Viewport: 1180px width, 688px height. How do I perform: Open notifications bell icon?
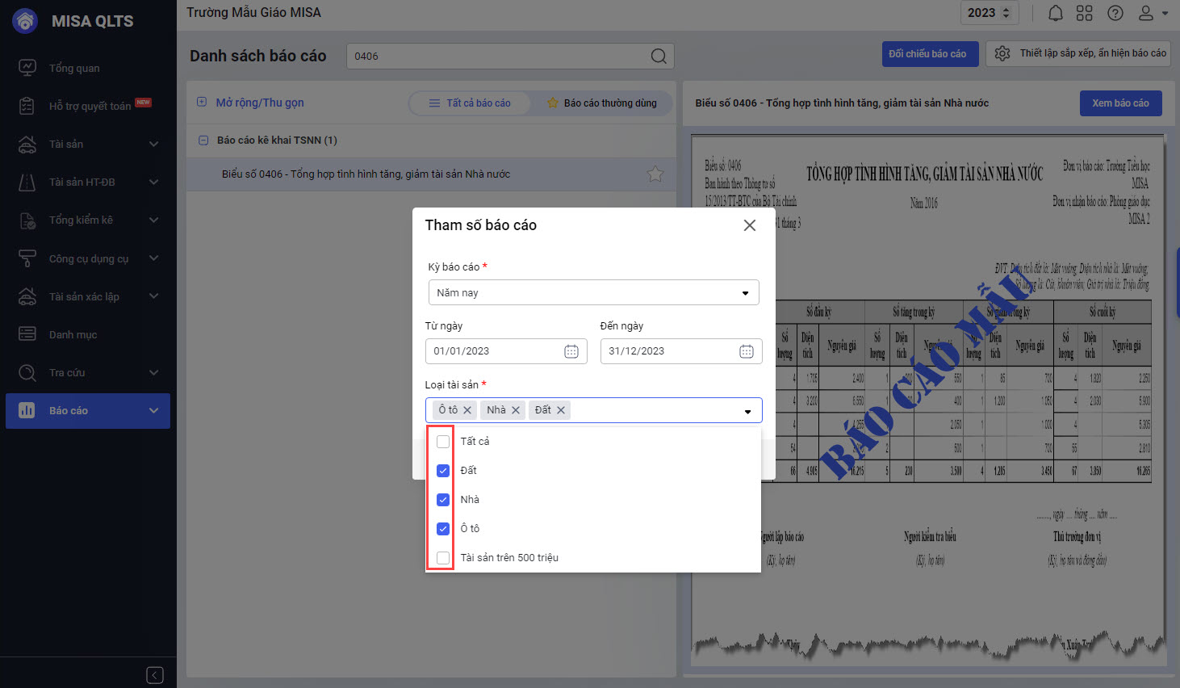[1056, 13]
